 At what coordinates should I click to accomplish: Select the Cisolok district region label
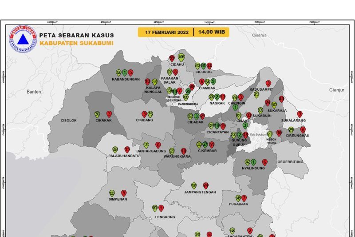(x=69, y=121)
